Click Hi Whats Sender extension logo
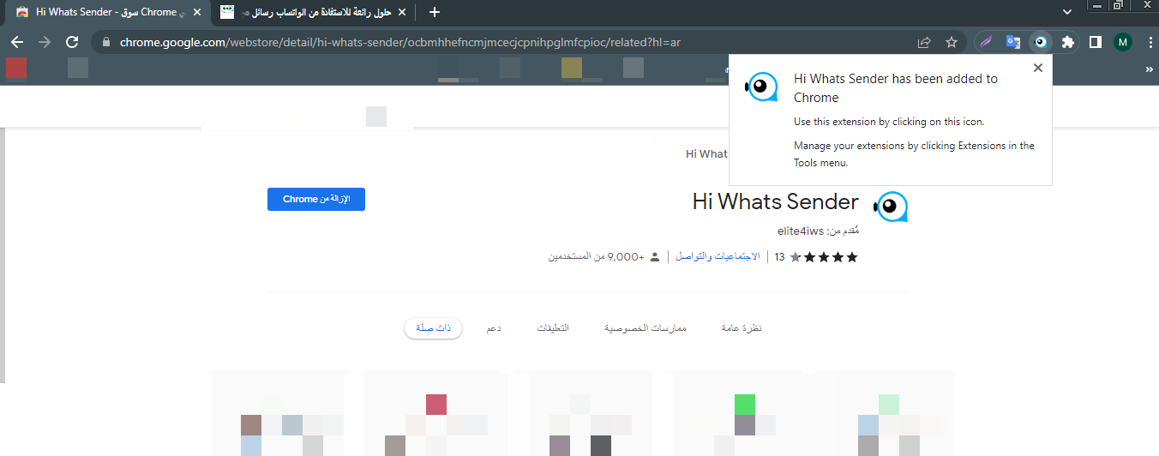Image resolution: width=1159 pixels, height=456 pixels. pyautogui.click(x=891, y=206)
